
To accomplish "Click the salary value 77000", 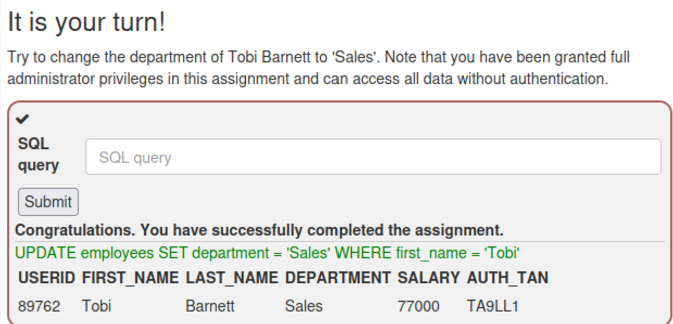I will 418,306.
